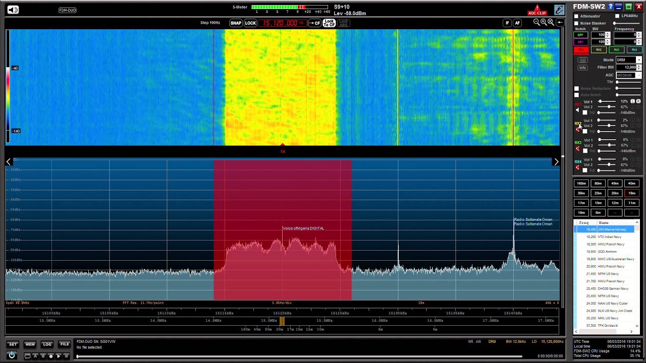Click the SNAP frequency button
The image size is (646, 363).
click(236, 23)
